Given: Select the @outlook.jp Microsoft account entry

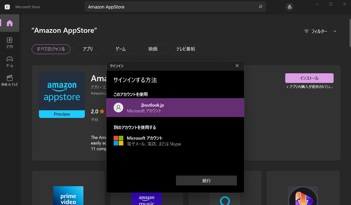Looking at the screenshot, I should point(175,107).
